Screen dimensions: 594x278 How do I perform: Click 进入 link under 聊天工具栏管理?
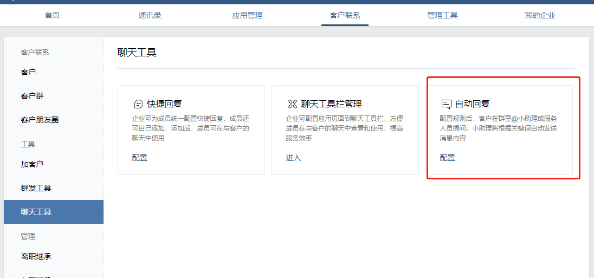click(293, 158)
